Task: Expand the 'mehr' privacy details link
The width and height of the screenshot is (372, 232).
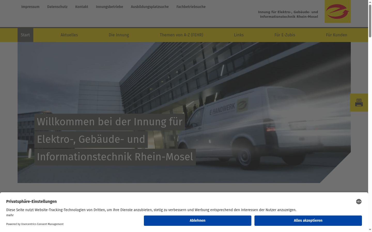Action: pos(10,215)
